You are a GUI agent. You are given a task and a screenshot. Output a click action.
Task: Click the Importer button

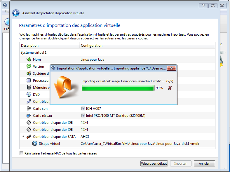tap(181, 163)
